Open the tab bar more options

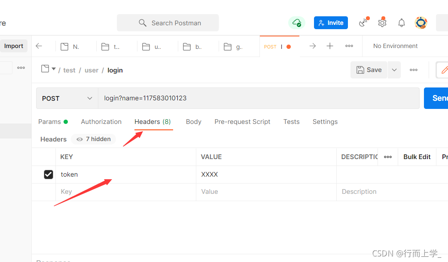tap(349, 46)
